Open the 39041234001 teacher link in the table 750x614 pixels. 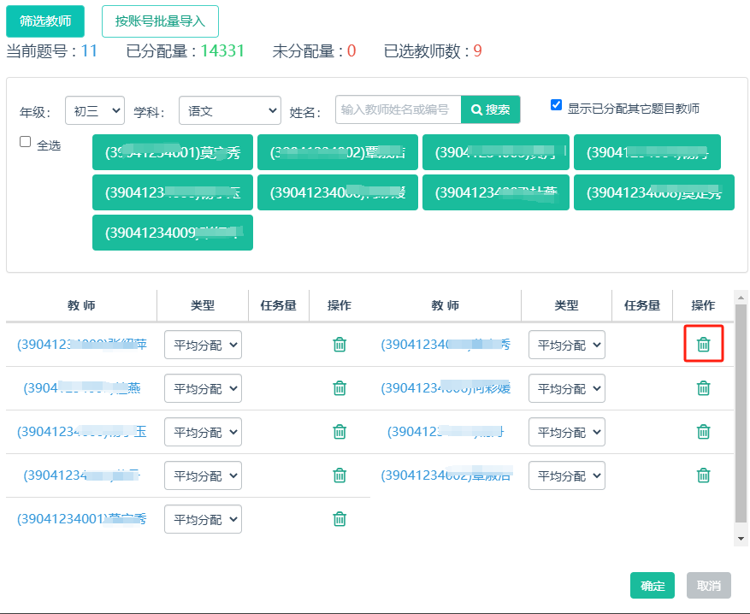point(82,518)
